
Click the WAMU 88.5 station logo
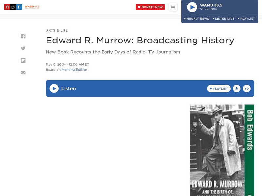[x=31, y=7]
